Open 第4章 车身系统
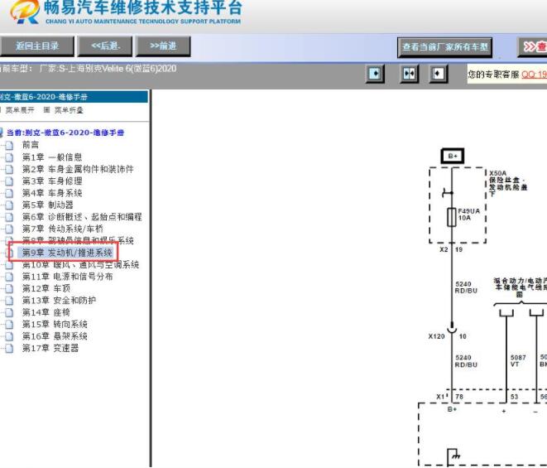547x468 pixels. click(52, 193)
